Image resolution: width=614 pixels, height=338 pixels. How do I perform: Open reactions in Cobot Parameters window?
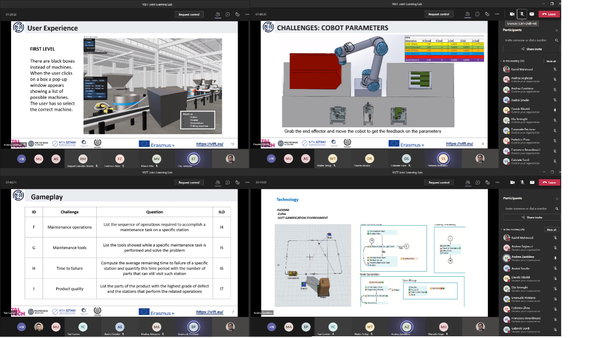point(488,14)
